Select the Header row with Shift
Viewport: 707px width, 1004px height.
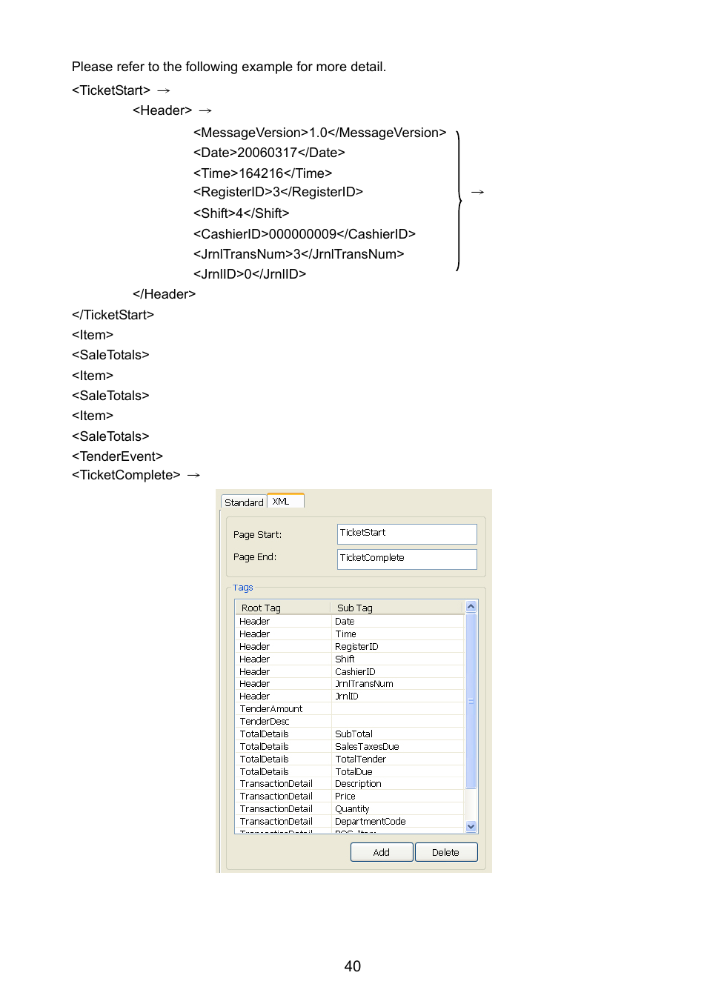pyautogui.click(x=350, y=659)
